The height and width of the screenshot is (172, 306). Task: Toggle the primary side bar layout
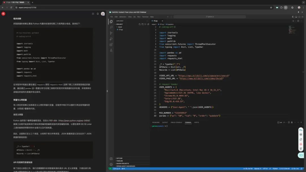click(293, 17)
